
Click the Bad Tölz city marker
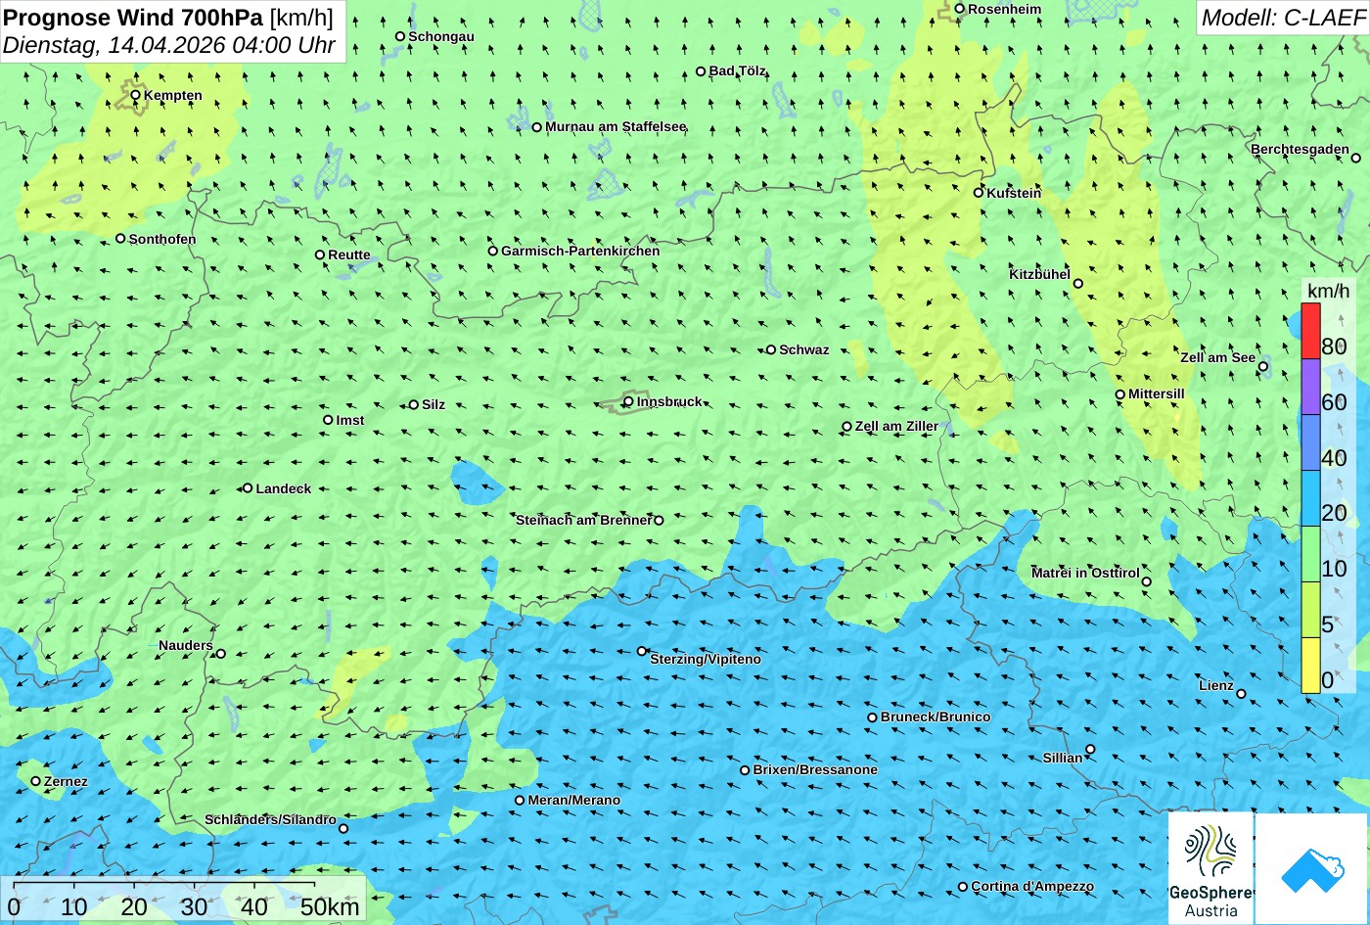point(701,71)
